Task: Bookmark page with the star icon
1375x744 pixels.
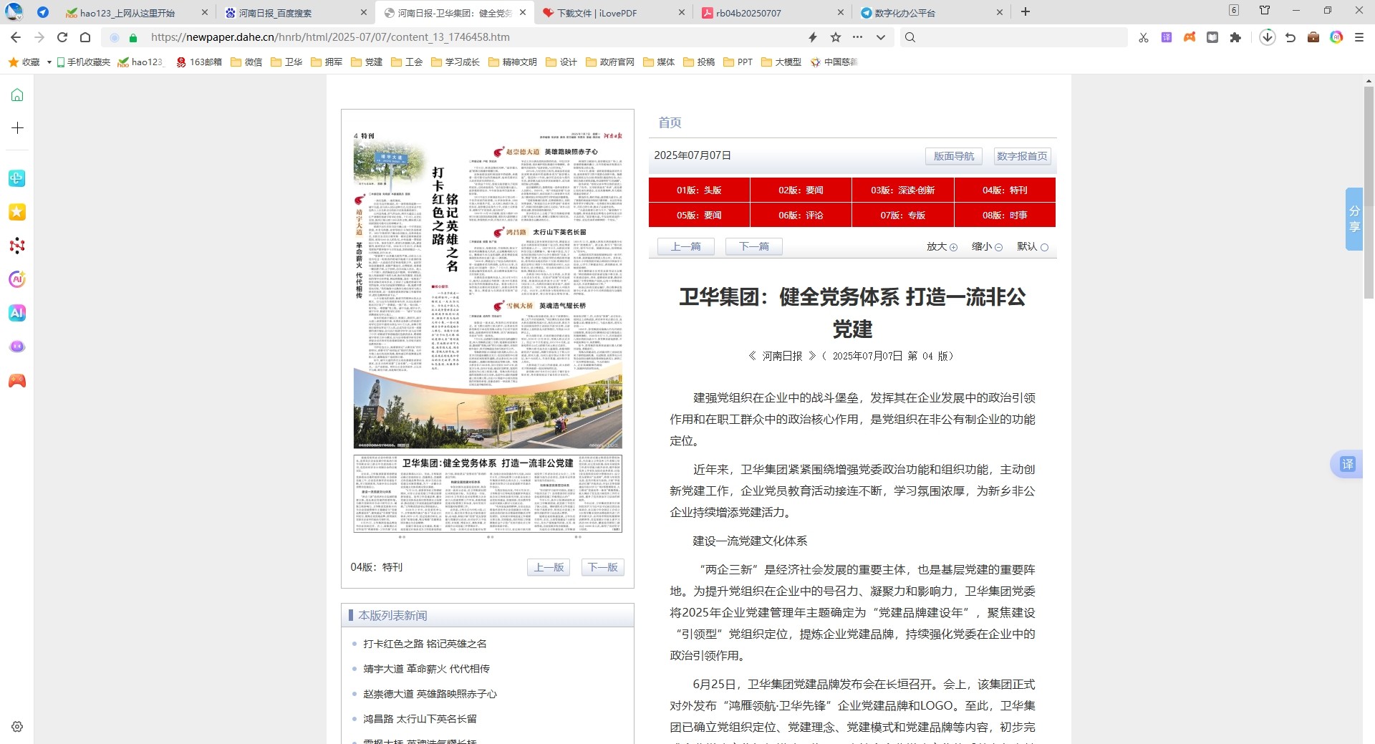Action: [835, 37]
